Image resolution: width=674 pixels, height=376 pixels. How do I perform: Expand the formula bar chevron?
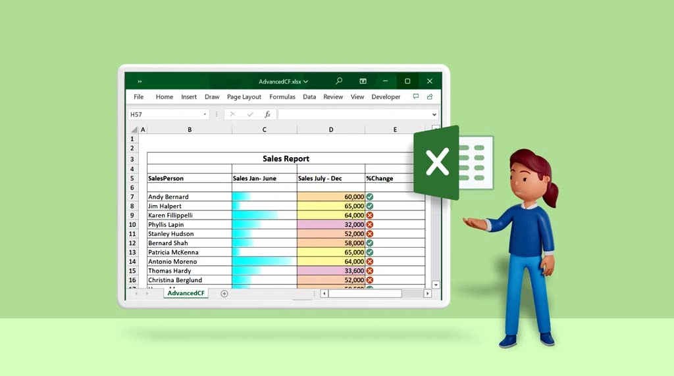pos(434,114)
